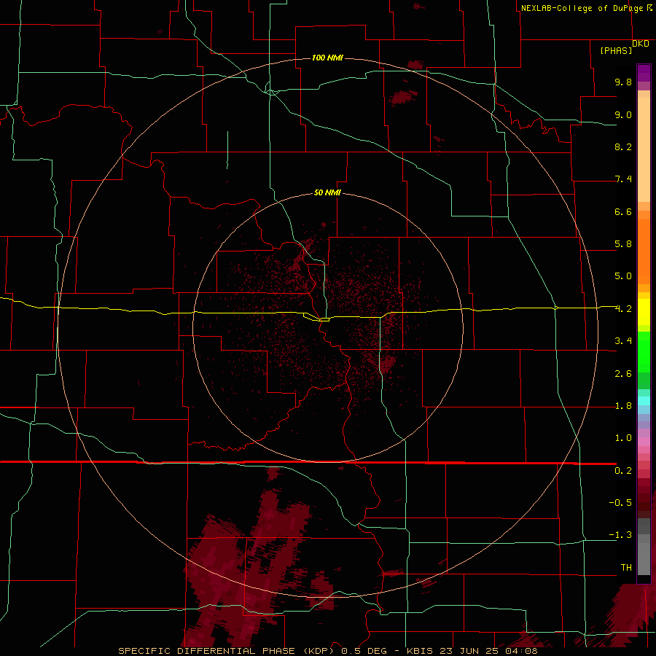Click the 6.6 value on the color scale
The width and height of the screenshot is (656, 656).
click(x=623, y=211)
